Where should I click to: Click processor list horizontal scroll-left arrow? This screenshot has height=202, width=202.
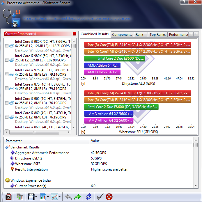[x=6, y=132]
